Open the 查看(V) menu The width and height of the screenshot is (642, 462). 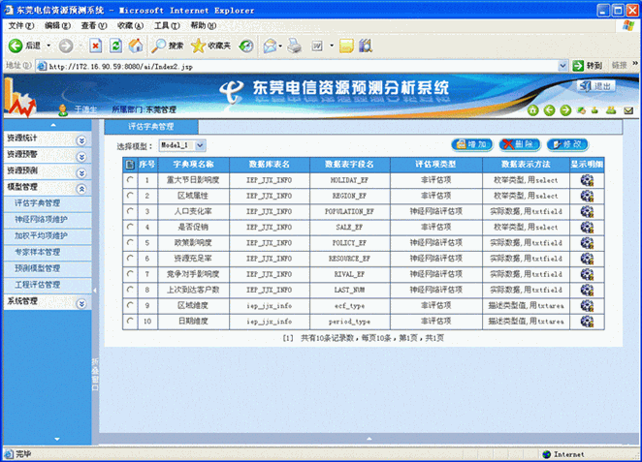pos(94,25)
